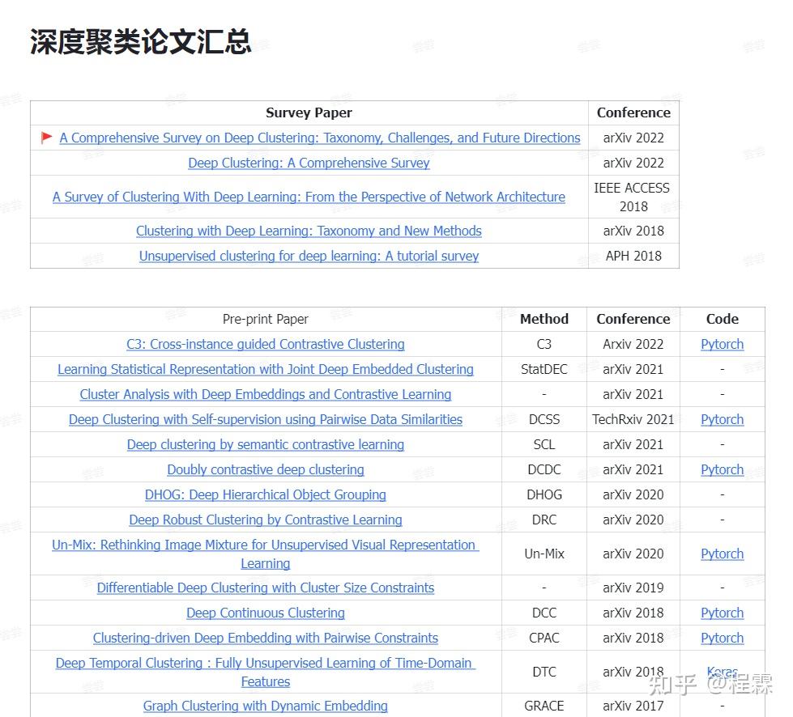Open Clustering-driven Deep Embedding with Pairwise Constraints
Viewport: 793px width, 717px height.
click(x=266, y=639)
